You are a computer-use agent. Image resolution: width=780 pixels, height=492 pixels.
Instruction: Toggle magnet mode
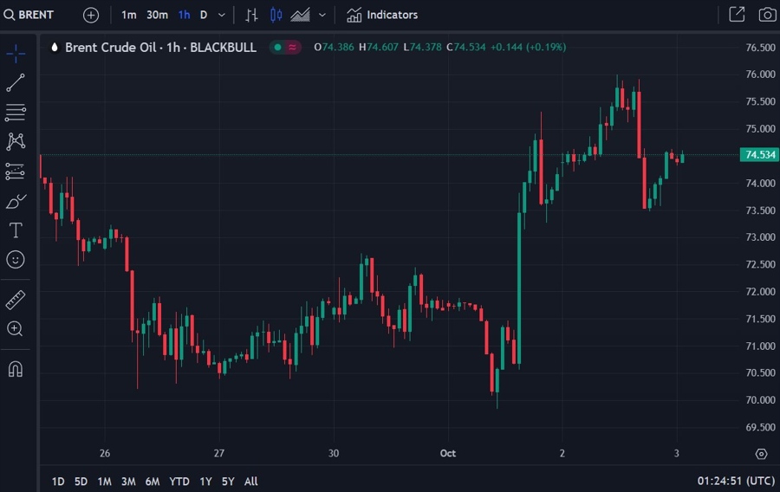tap(16, 369)
